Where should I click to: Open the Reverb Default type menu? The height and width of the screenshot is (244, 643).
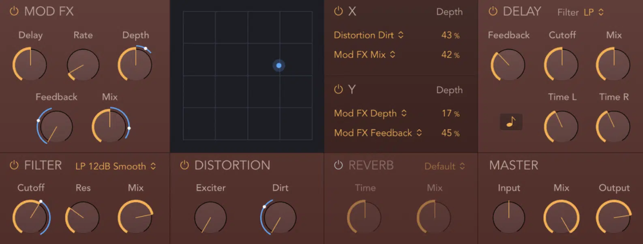(445, 166)
